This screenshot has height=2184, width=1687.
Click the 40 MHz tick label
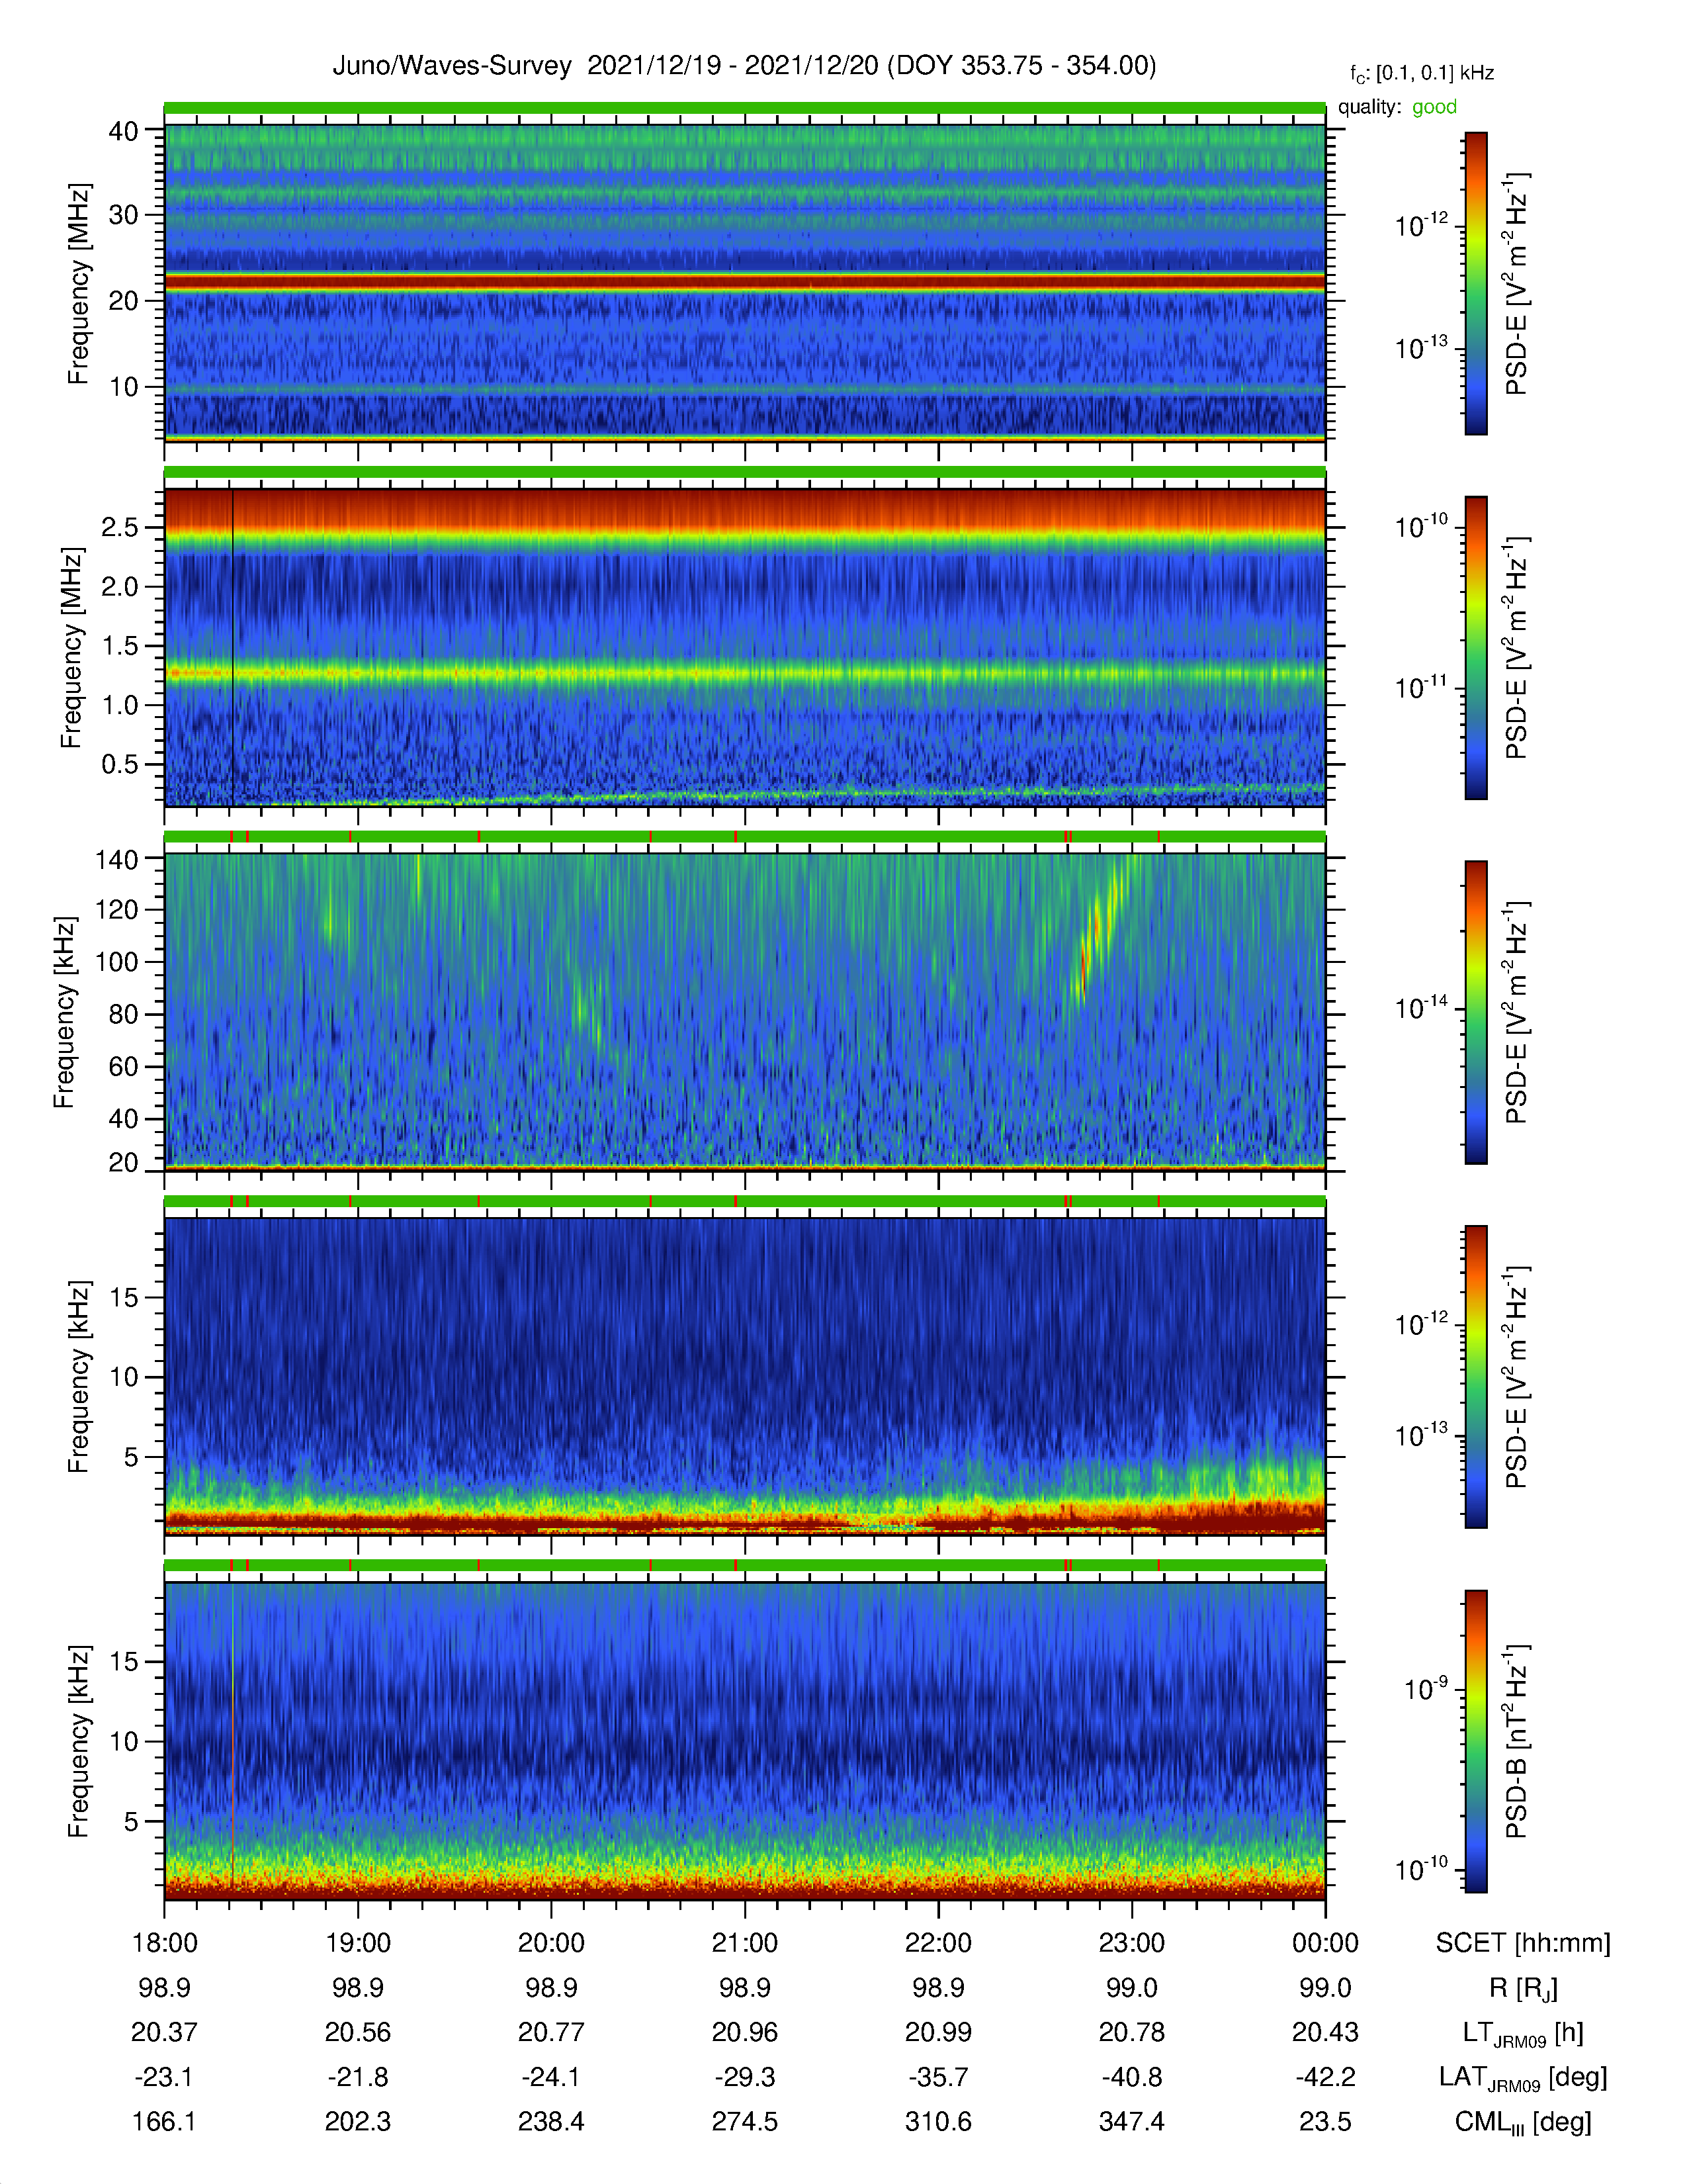click(123, 131)
